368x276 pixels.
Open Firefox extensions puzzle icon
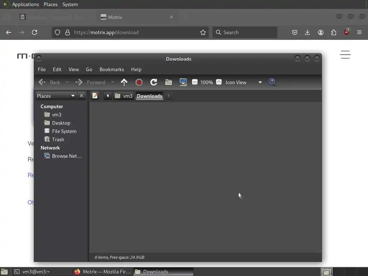[x=333, y=32]
